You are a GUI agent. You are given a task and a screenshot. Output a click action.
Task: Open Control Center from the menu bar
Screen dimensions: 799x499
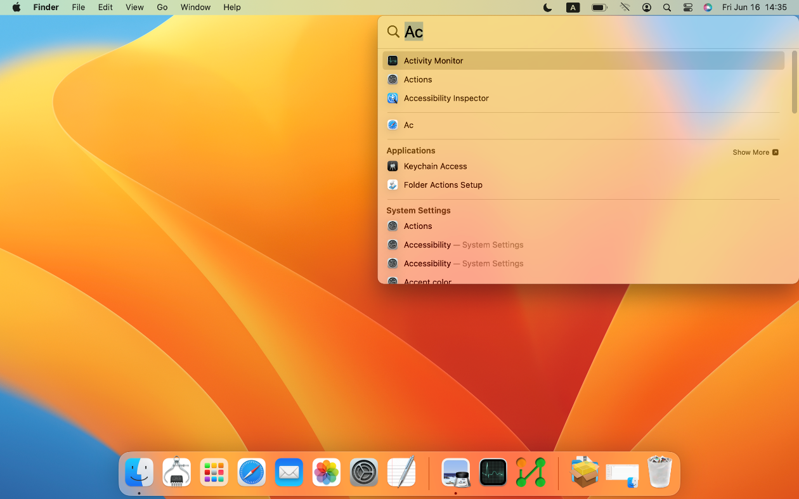688,8
